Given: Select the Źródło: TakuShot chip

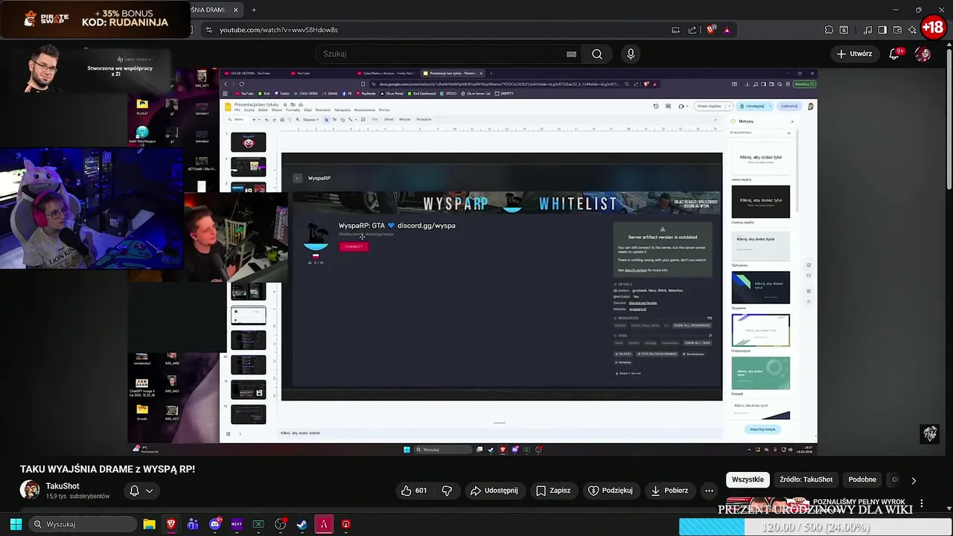Looking at the screenshot, I should point(806,479).
